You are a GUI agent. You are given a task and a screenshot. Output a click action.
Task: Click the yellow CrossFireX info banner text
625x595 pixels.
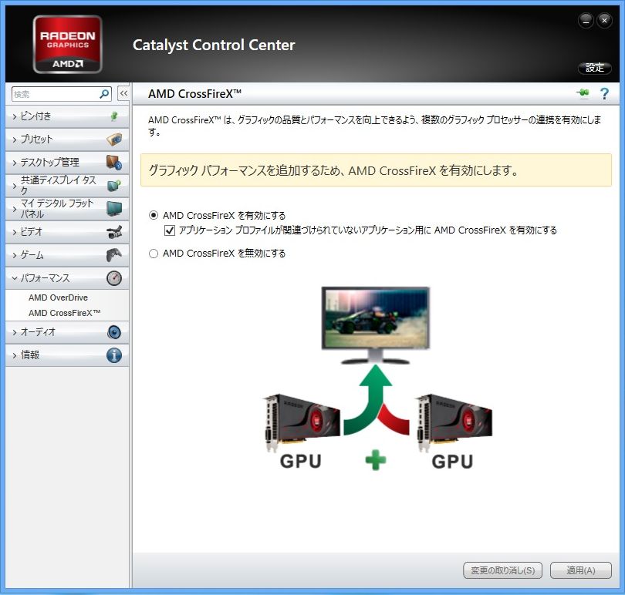click(333, 170)
